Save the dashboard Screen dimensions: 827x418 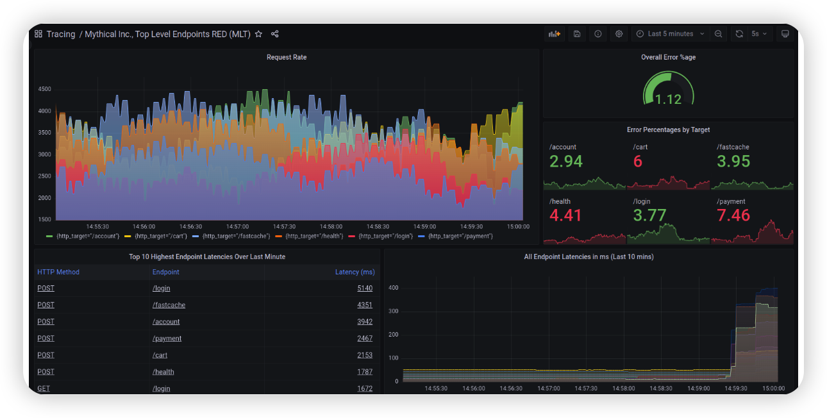[577, 34]
